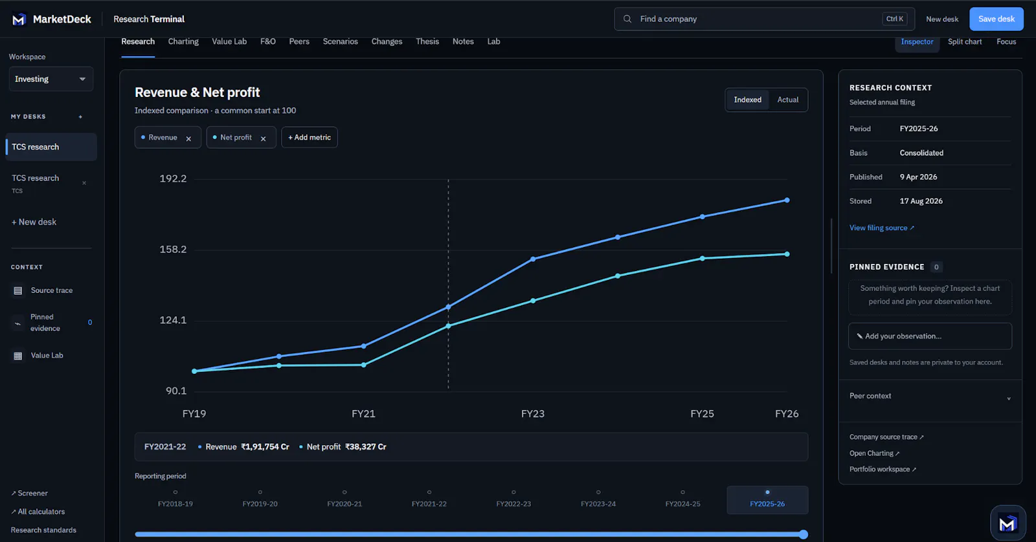Image resolution: width=1036 pixels, height=542 pixels.
Task: Switch to Charting tab
Action: pos(183,41)
